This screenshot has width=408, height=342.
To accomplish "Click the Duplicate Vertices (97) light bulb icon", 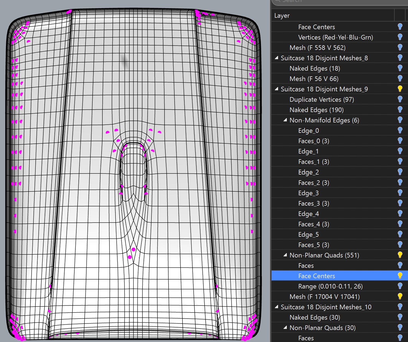I will (400, 99).
